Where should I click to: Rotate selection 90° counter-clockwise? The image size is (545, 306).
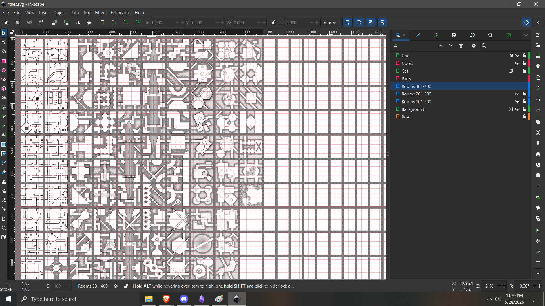point(54,22)
